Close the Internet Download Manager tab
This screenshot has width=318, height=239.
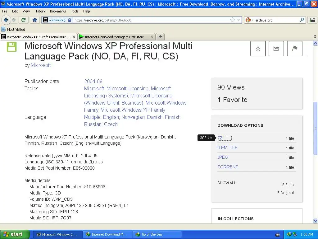pos(152,37)
